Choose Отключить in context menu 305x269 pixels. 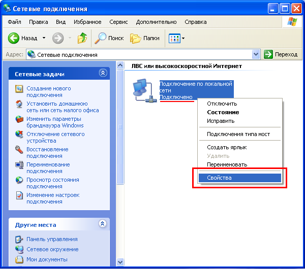tap(240, 104)
